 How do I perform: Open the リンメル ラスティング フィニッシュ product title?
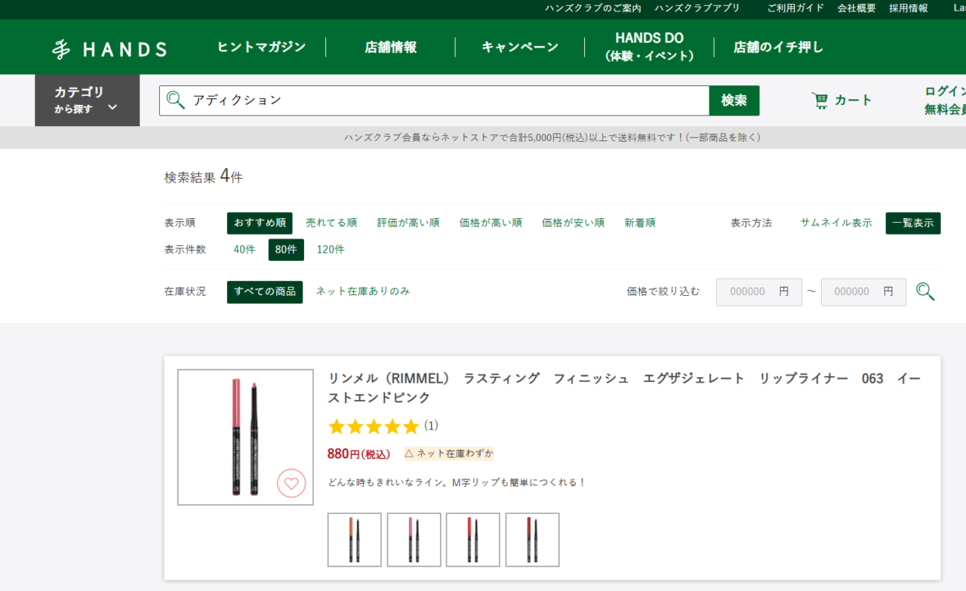tap(624, 388)
